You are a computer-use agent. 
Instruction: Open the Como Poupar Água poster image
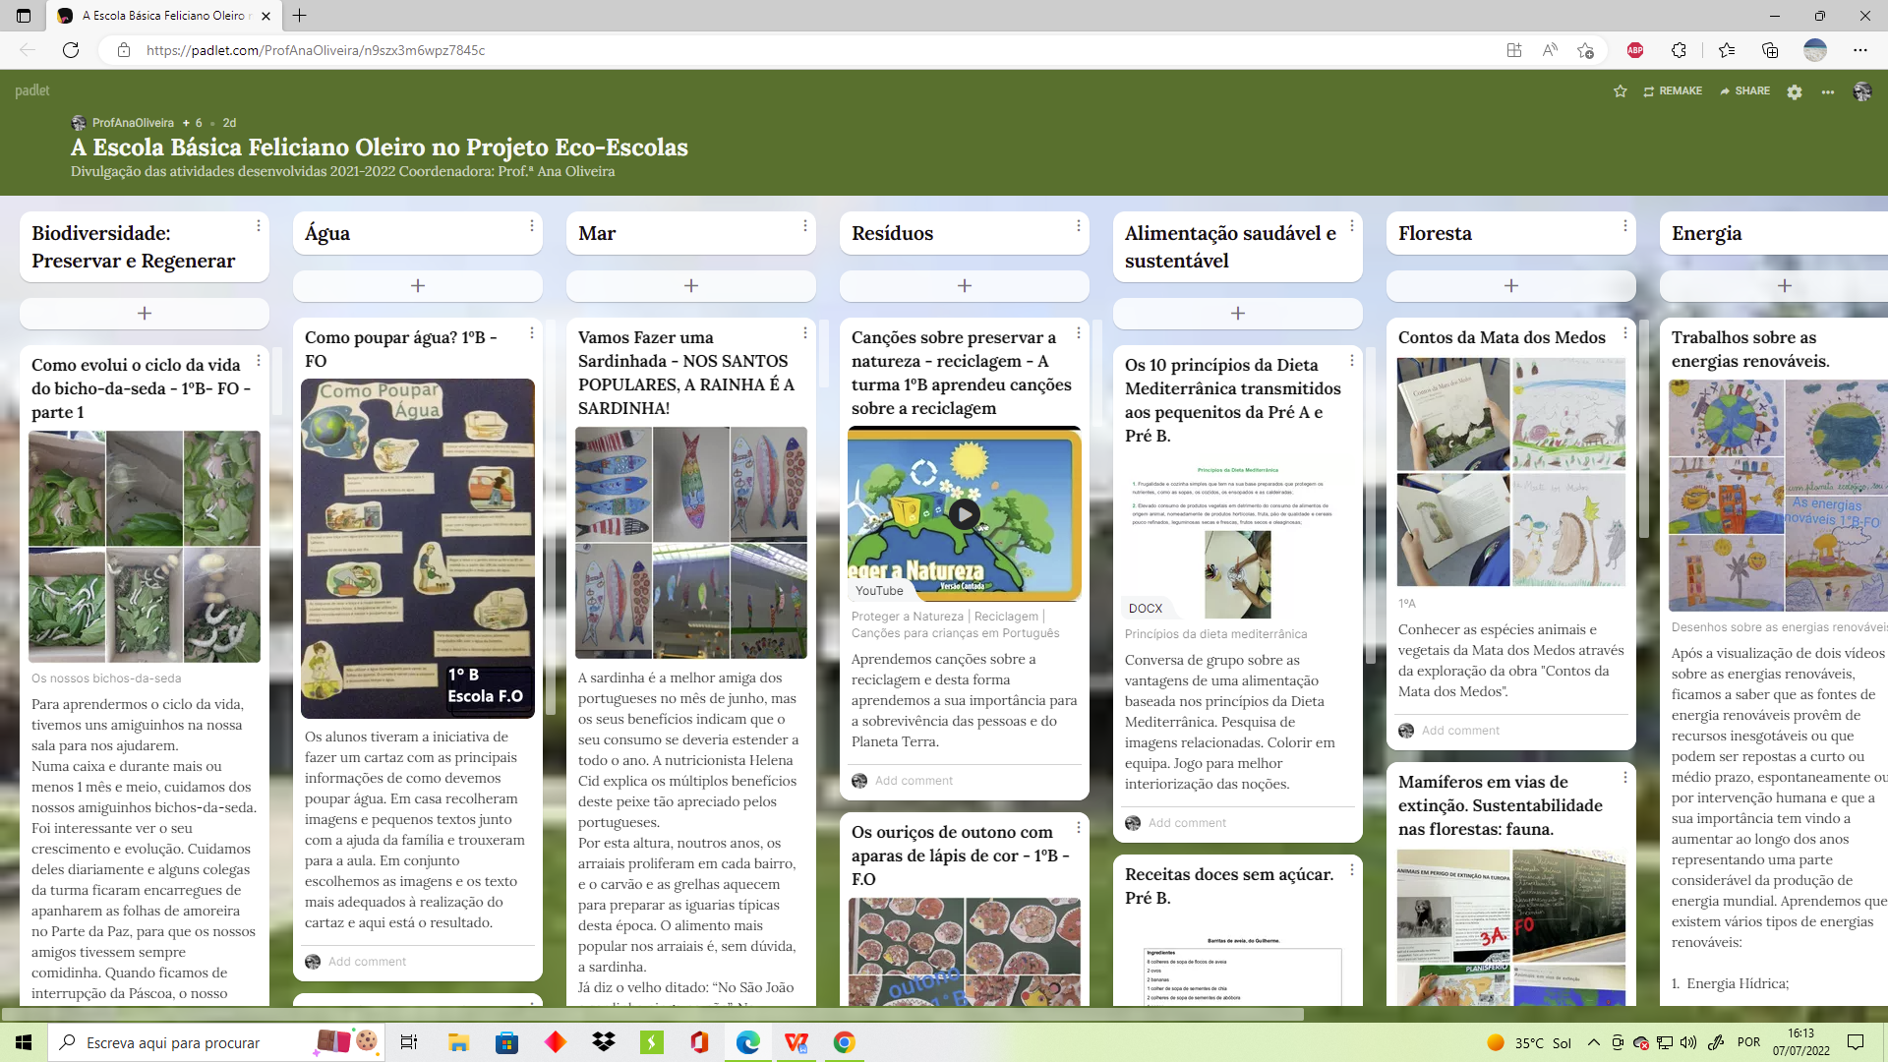tap(418, 549)
